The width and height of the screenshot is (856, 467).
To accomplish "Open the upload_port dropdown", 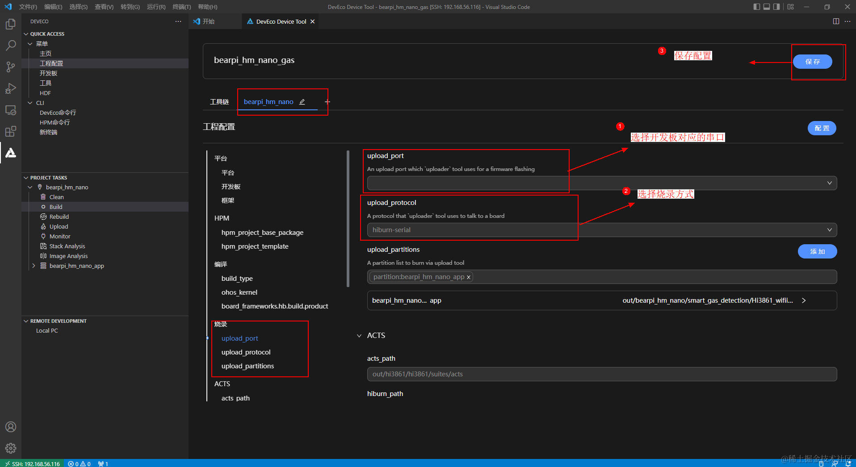I will (x=602, y=183).
